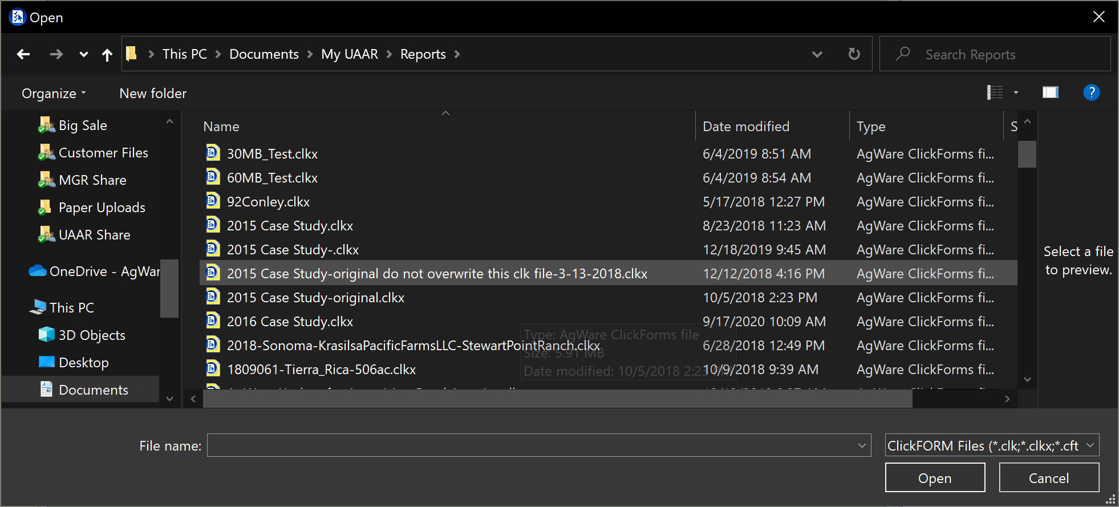Open the ClickFORM file type dropdown
This screenshot has width=1119, height=507.
991,445
